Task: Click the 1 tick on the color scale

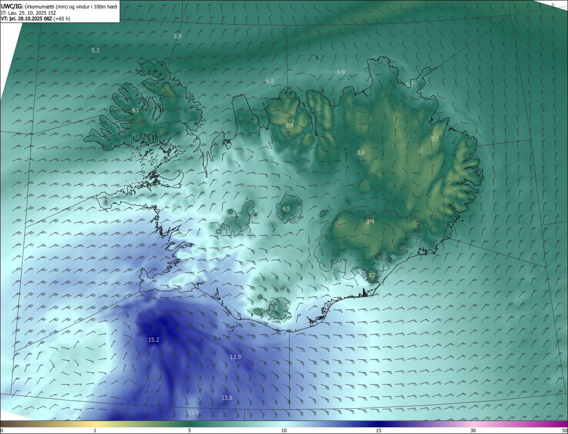Action: coord(95,430)
